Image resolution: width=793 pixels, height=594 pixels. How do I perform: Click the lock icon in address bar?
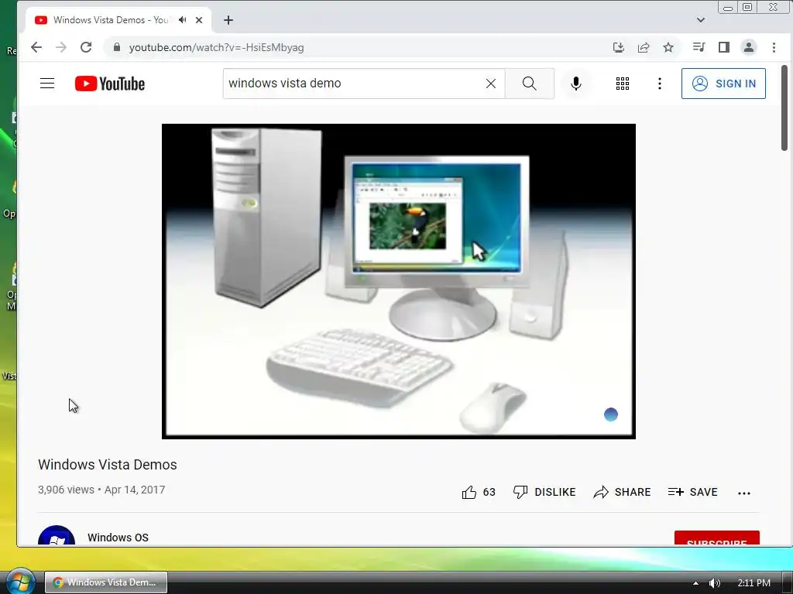point(117,47)
